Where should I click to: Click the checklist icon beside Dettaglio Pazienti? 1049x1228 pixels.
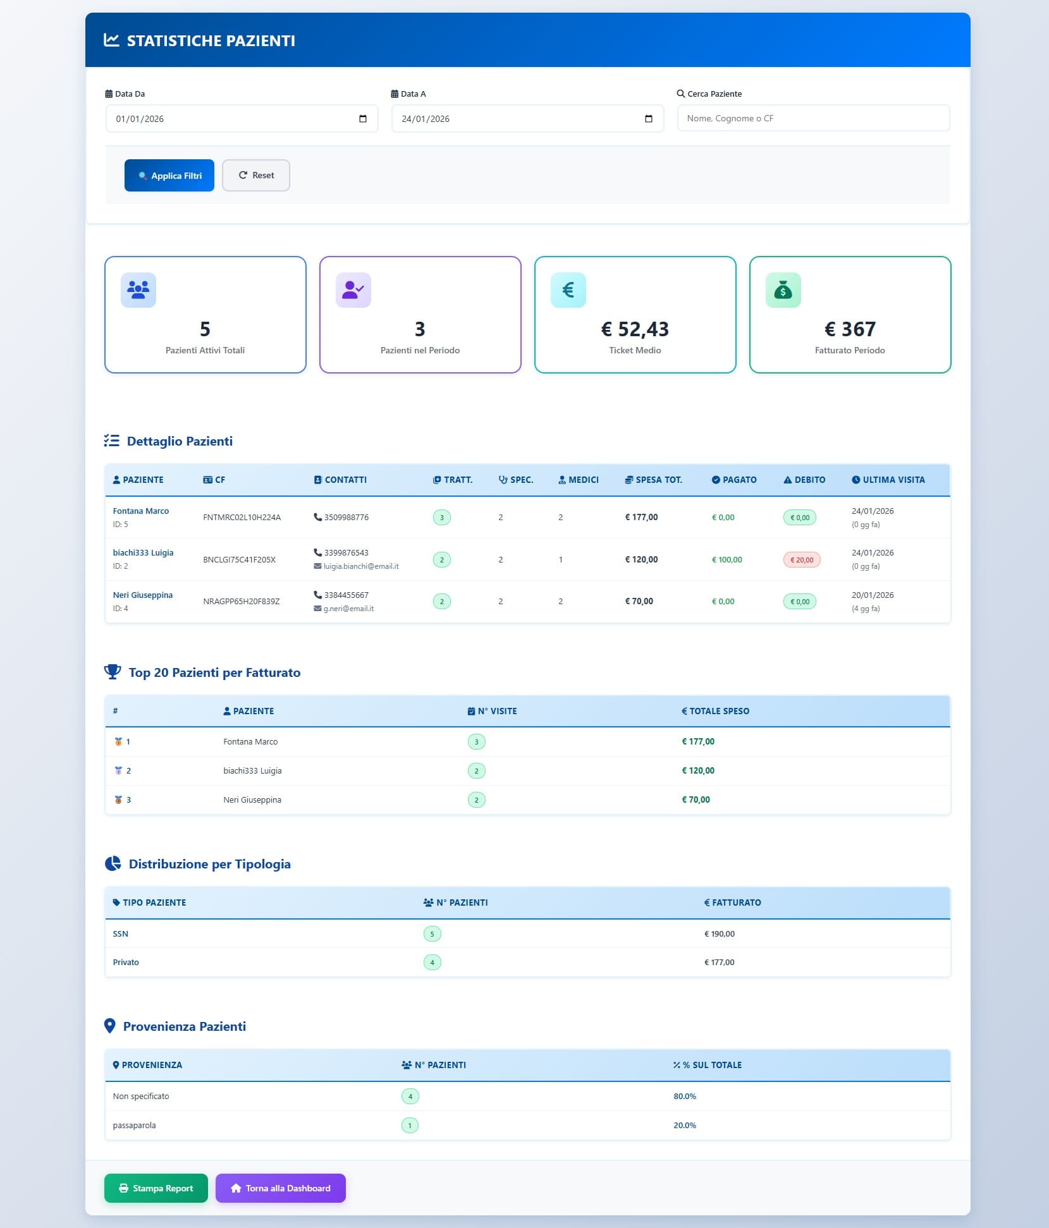112,441
